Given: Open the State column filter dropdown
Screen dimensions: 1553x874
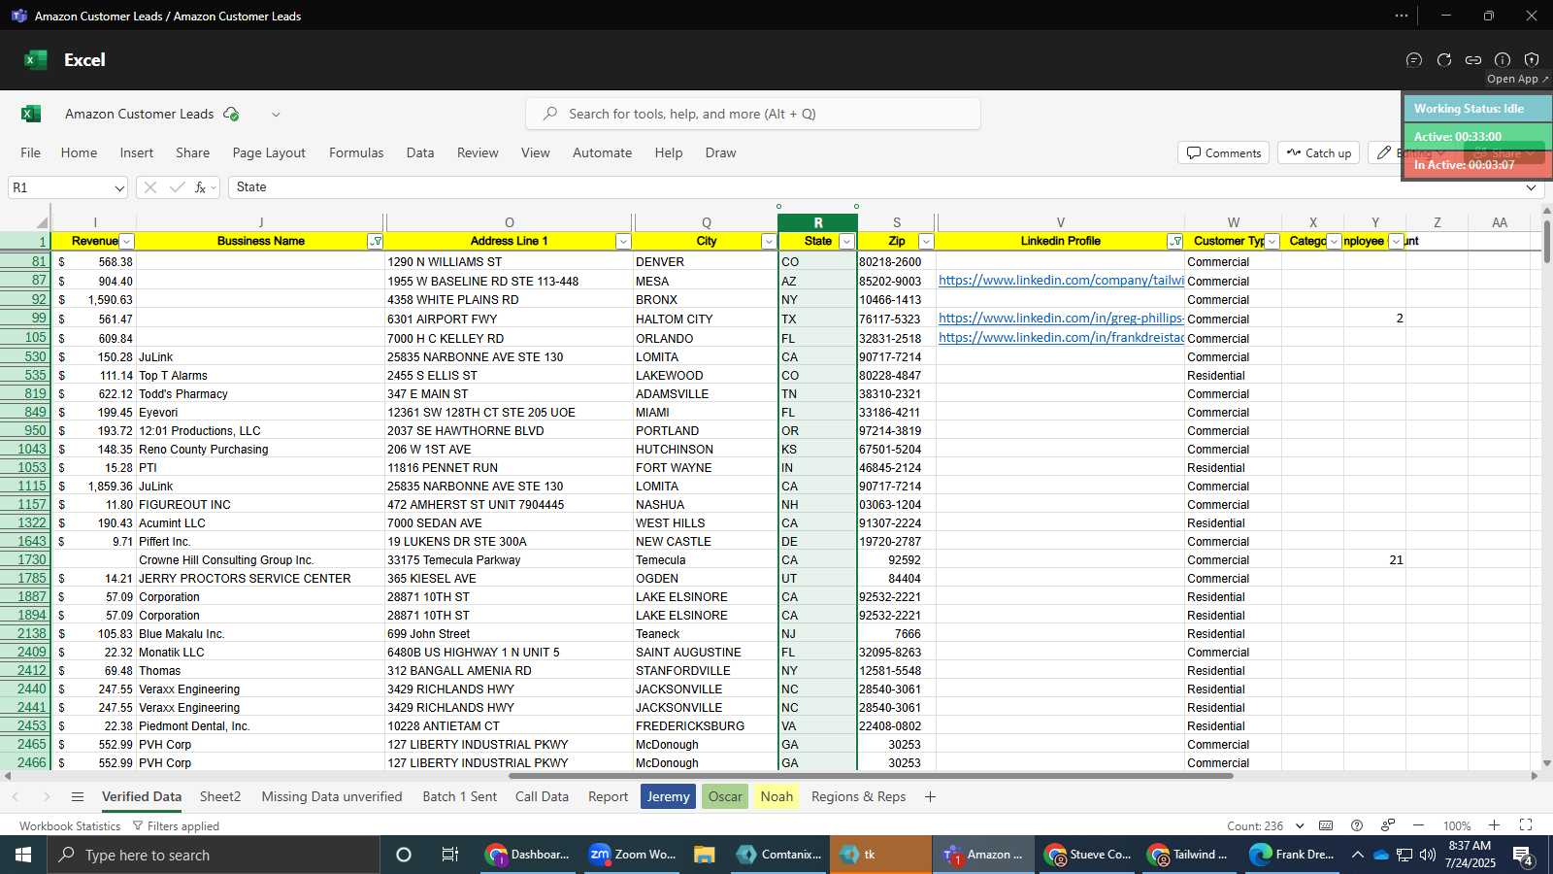Looking at the screenshot, I should pyautogui.click(x=846, y=242).
